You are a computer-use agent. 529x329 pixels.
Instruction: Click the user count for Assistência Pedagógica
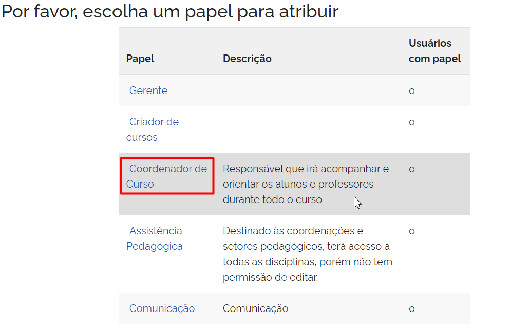coord(412,231)
